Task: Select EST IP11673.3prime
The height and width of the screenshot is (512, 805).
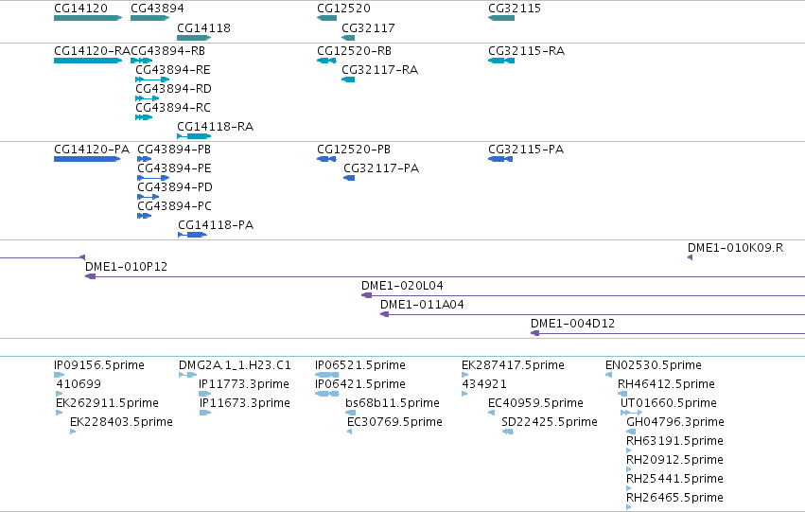Action: point(205,413)
